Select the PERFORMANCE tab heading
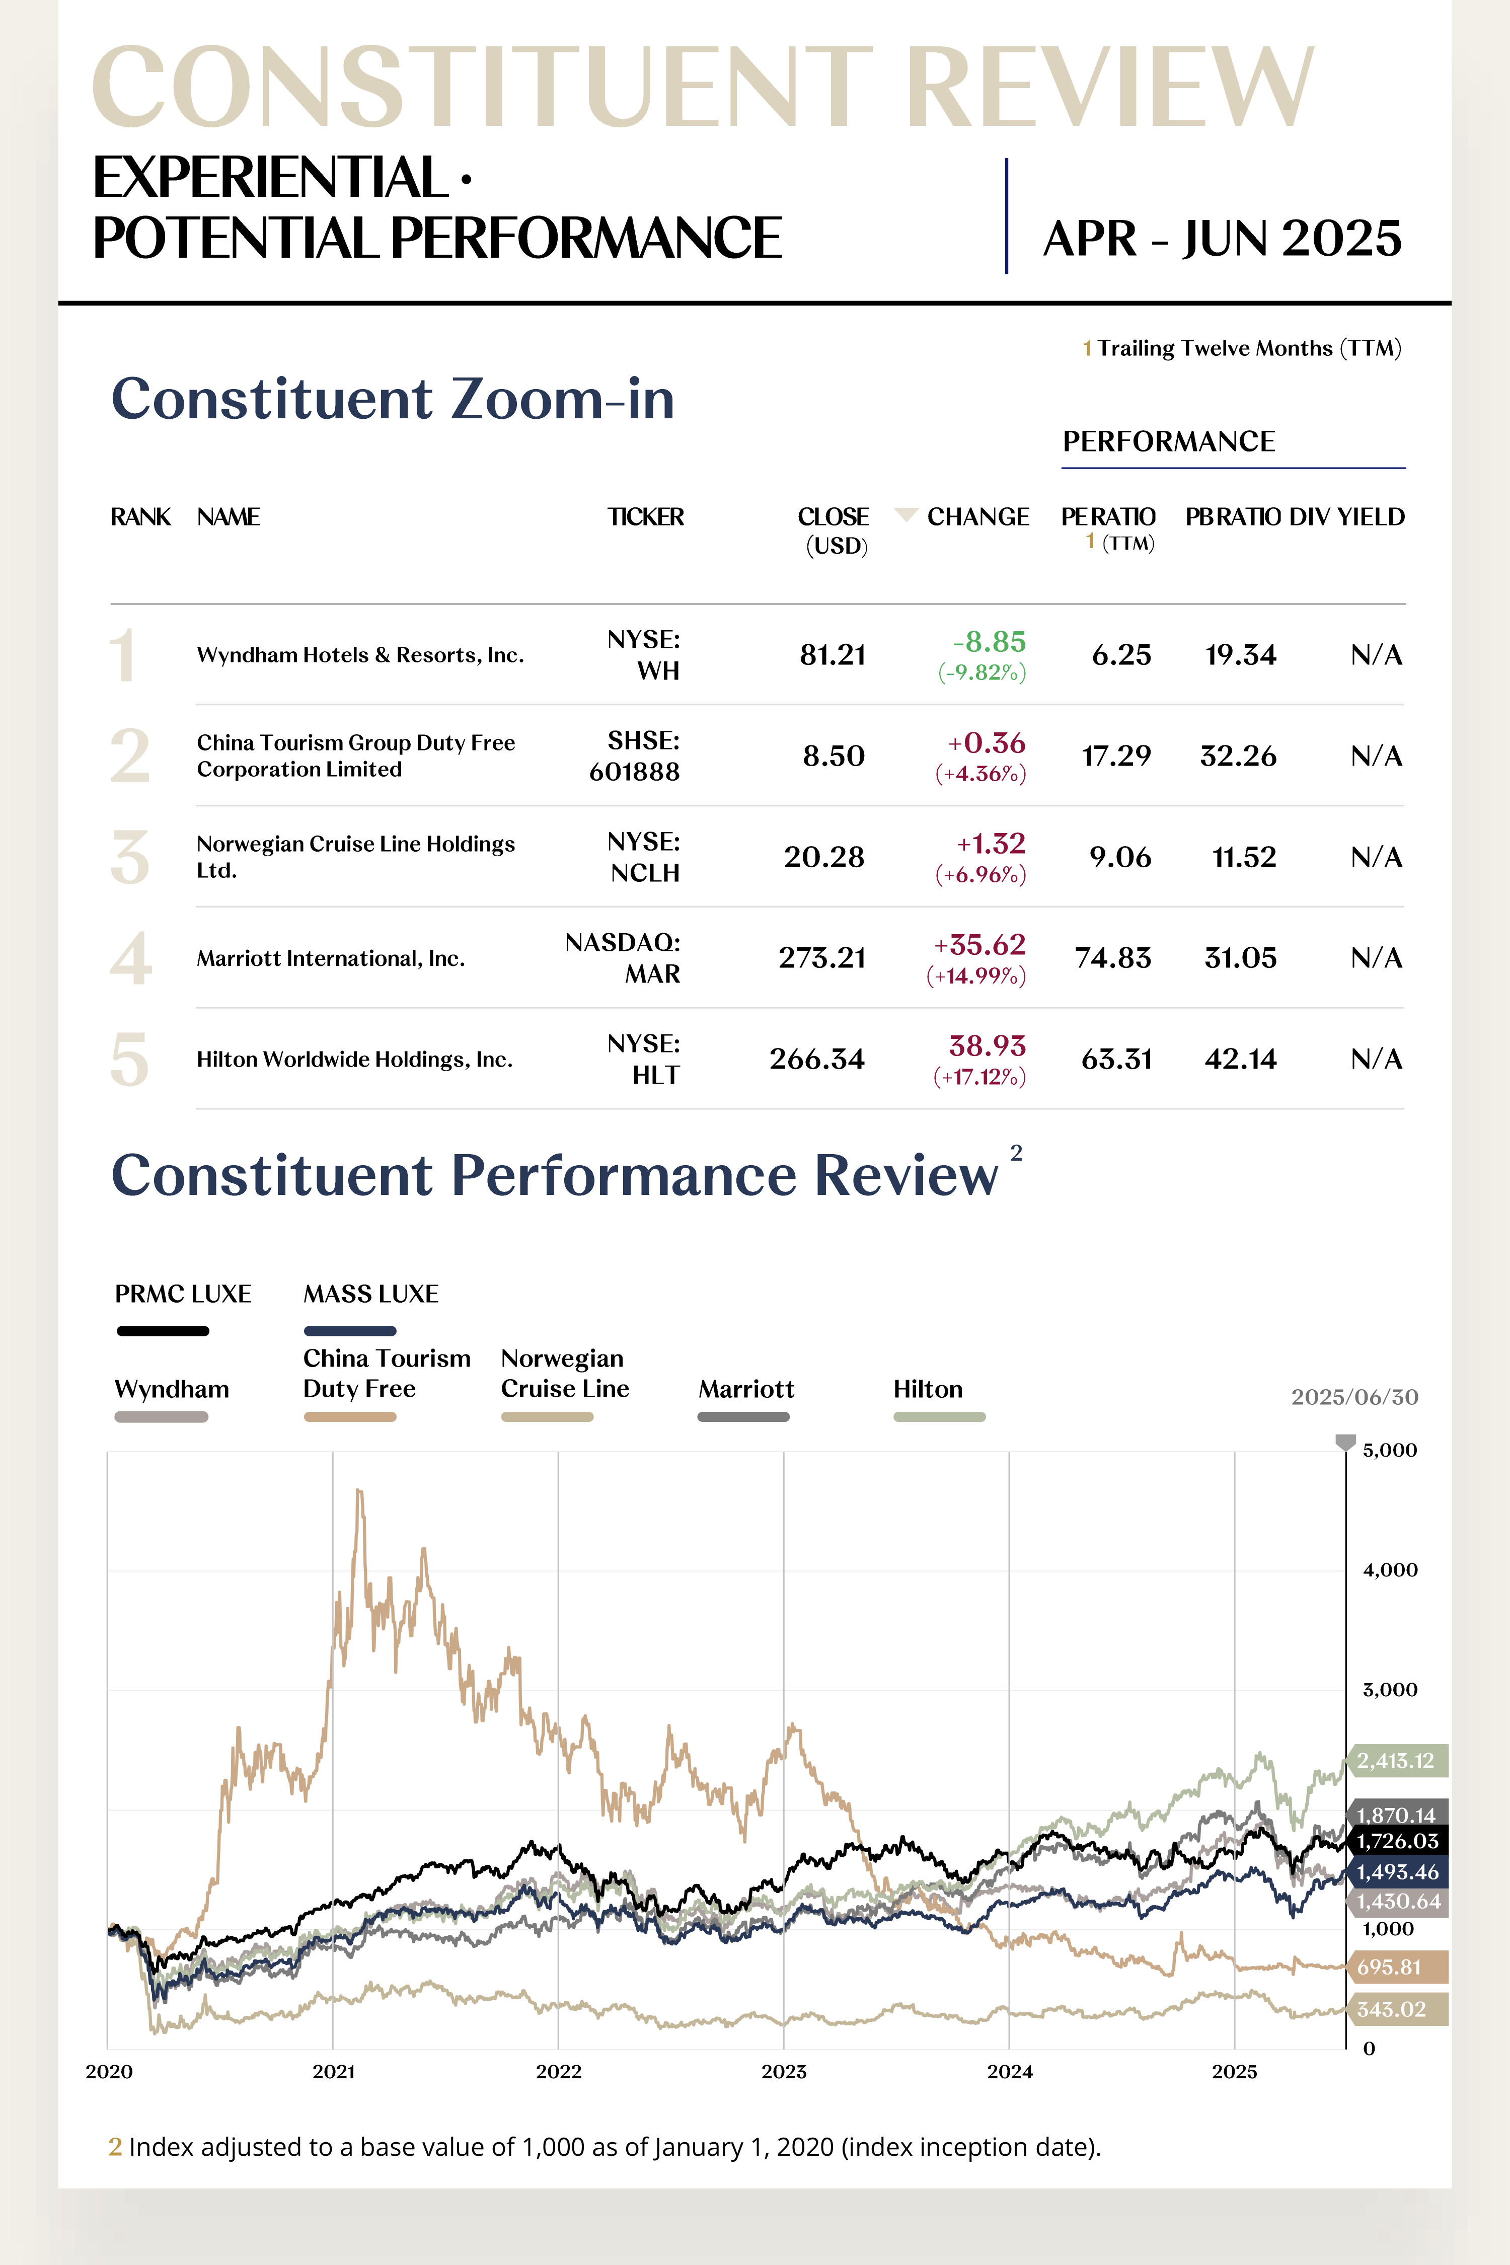Screen dimensions: 1510x2265 1169,441
